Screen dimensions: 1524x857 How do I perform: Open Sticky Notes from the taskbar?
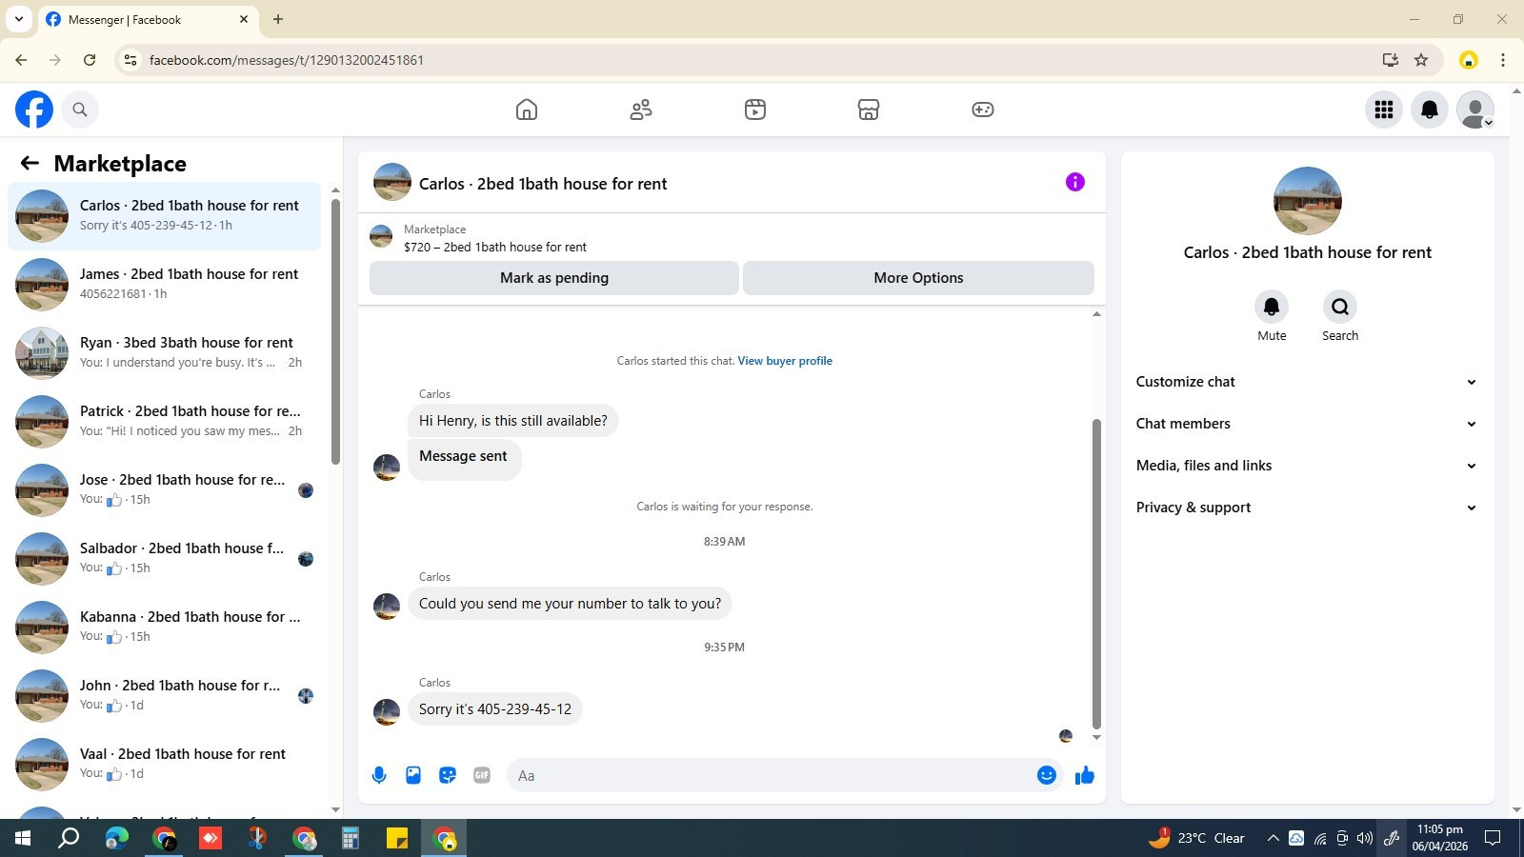tap(397, 838)
